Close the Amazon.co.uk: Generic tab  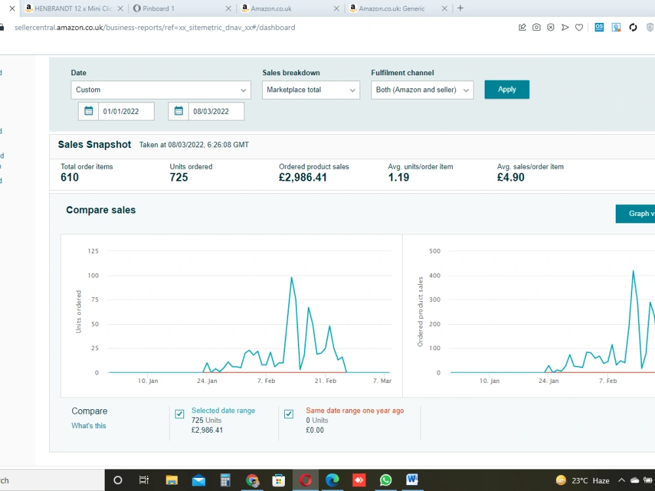click(445, 9)
